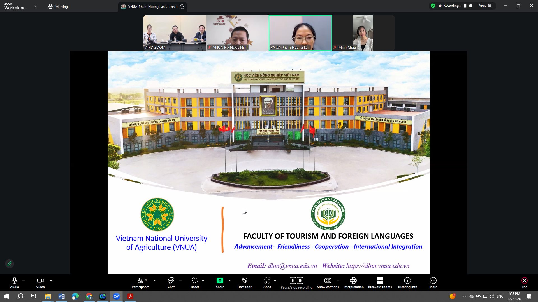Pause recording in the top indicator
The height and width of the screenshot is (302, 538).
click(x=465, y=6)
